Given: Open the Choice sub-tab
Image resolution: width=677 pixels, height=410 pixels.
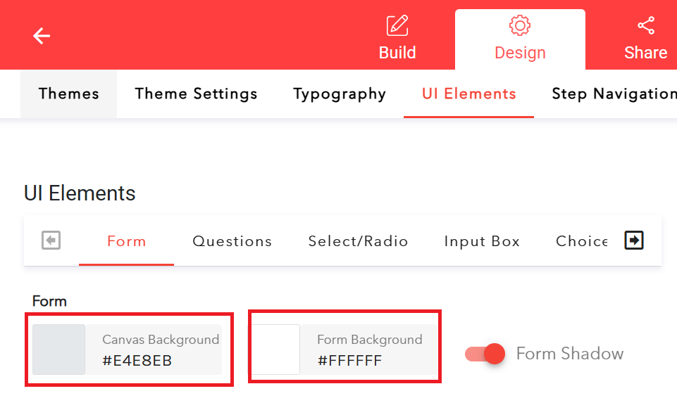Looking at the screenshot, I should 580,241.
